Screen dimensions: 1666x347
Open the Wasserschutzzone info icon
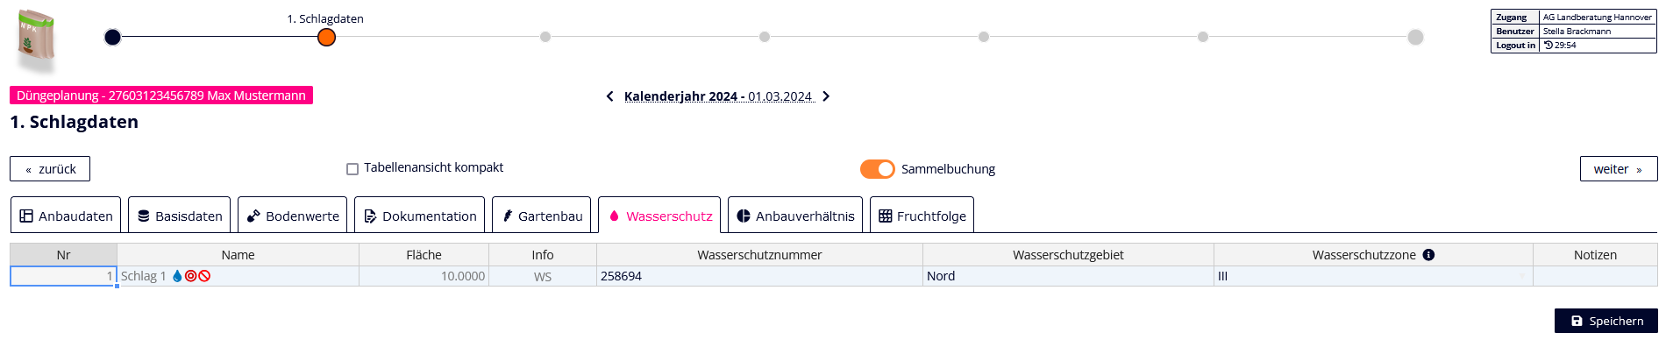pyautogui.click(x=1428, y=255)
